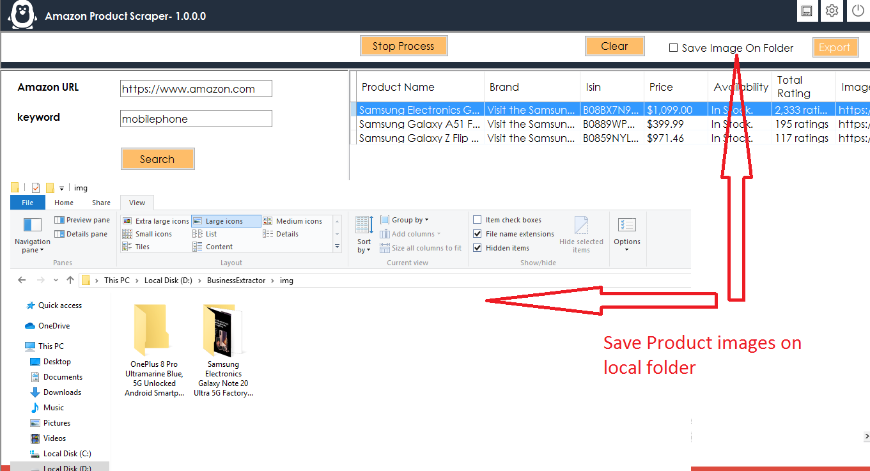Viewport: 870px width, 471px height.
Task: Click the Search button
Action: click(x=157, y=159)
